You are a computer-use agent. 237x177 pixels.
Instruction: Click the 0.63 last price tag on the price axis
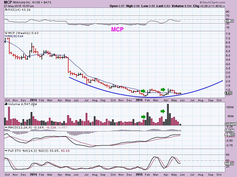(229, 93)
